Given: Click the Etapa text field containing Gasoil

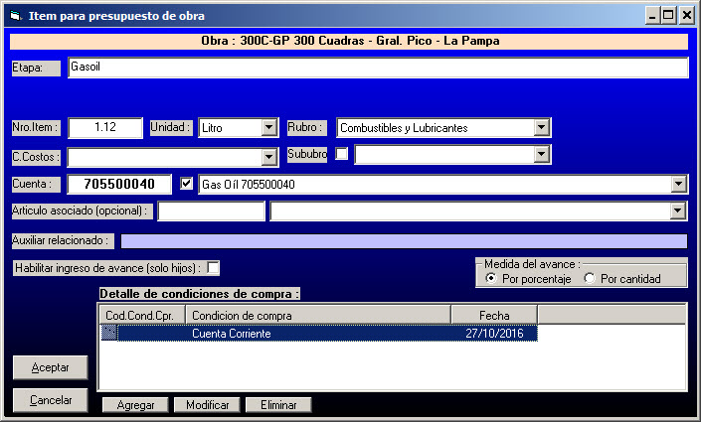Looking at the screenshot, I should (x=378, y=68).
